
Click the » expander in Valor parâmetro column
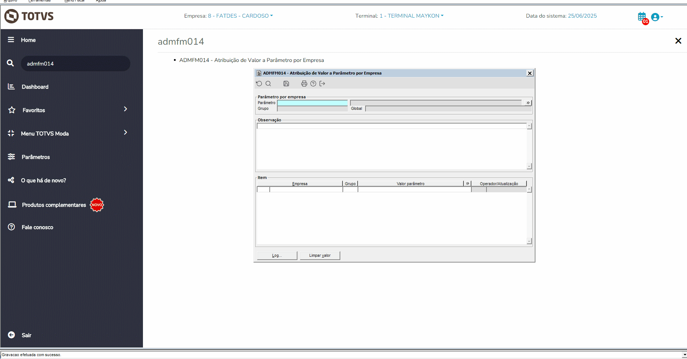pyautogui.click(x=467, y=183)
